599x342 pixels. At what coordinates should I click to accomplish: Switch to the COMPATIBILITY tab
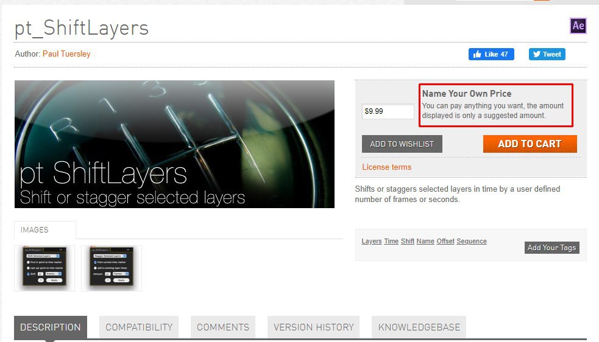[139, 327]
